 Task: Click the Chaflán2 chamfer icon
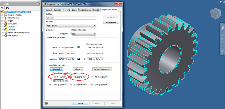[6, 30]
